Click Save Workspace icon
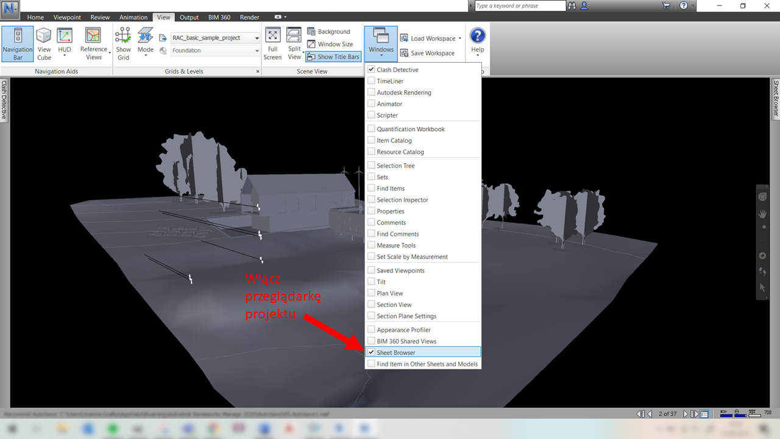 coord(404,53)
